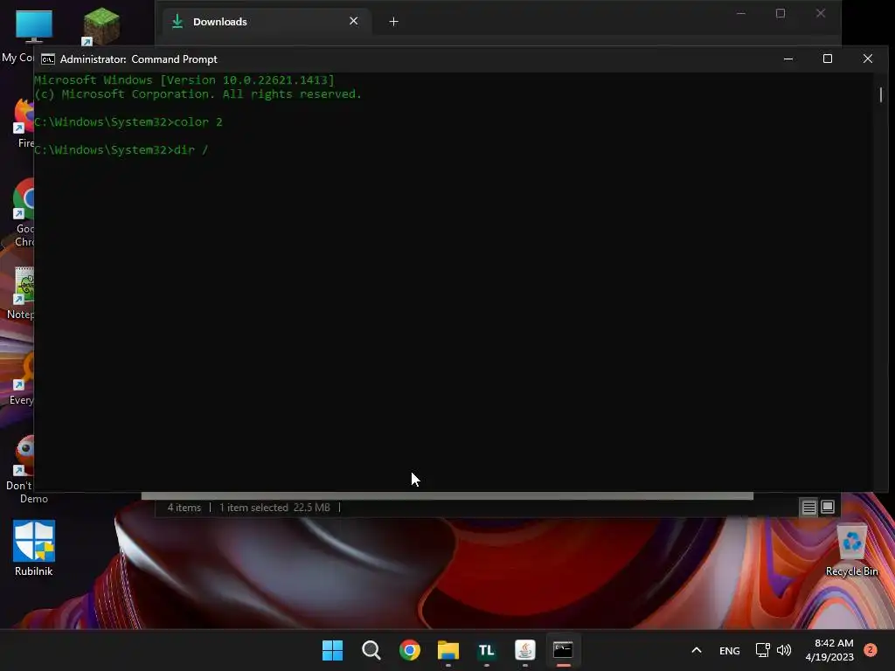Click the Explorer horizontal scrollbar
Viewport: 895px width, 671px height.
tap(447, 496)
